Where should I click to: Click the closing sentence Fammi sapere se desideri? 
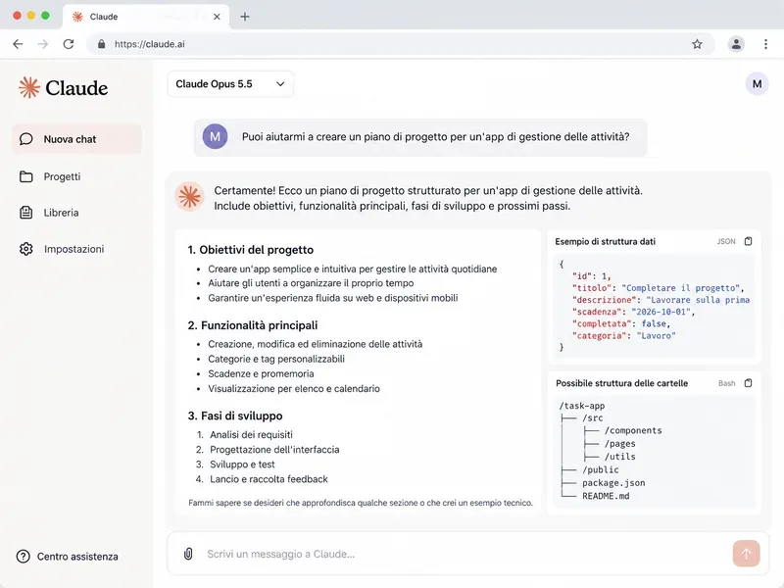point(361,503)
